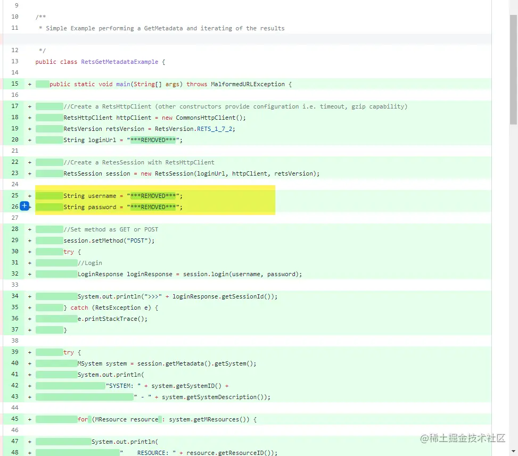Click the word MalformedURLException on line 15
This screenshot has height=456, width=518.
click(x=248, y=84)
